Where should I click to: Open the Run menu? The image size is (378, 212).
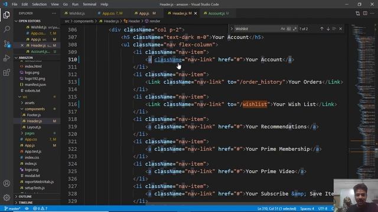click(x=75, y=4)
